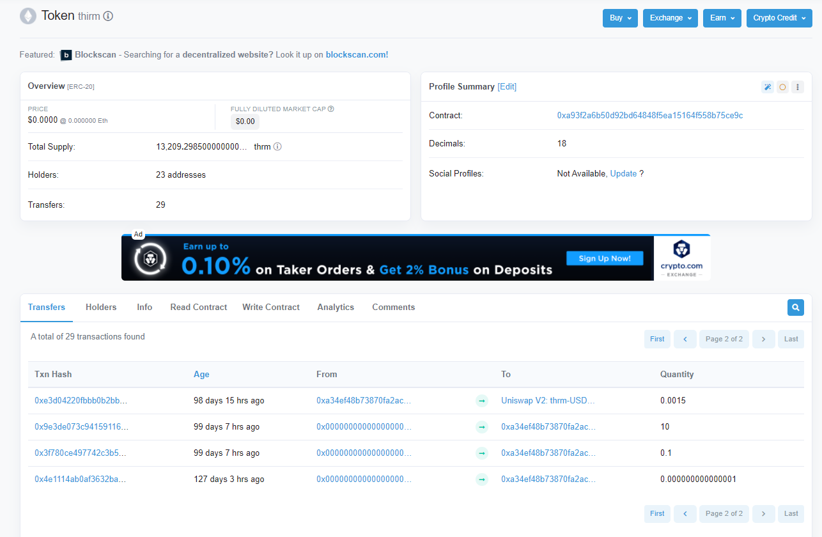This screenshot has width=822, height=537.
Task: Click the magic wand icon in Profile Summary
Action: coord(768,87)
